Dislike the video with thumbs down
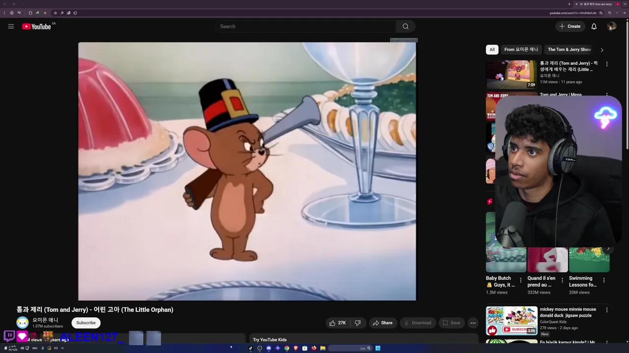 [358, 323]
